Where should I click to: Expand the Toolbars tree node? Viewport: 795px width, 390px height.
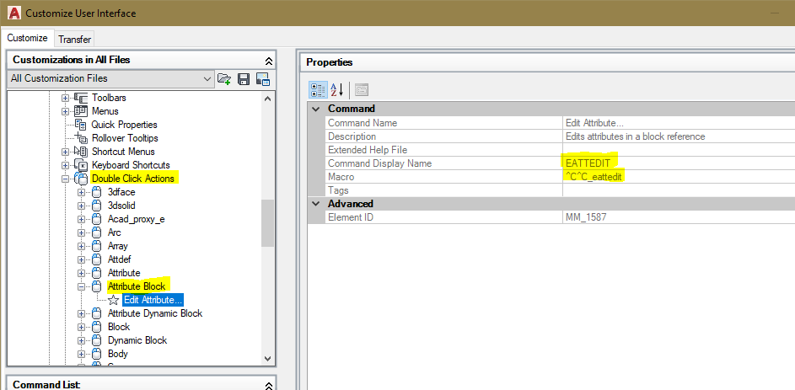[65, 98]
